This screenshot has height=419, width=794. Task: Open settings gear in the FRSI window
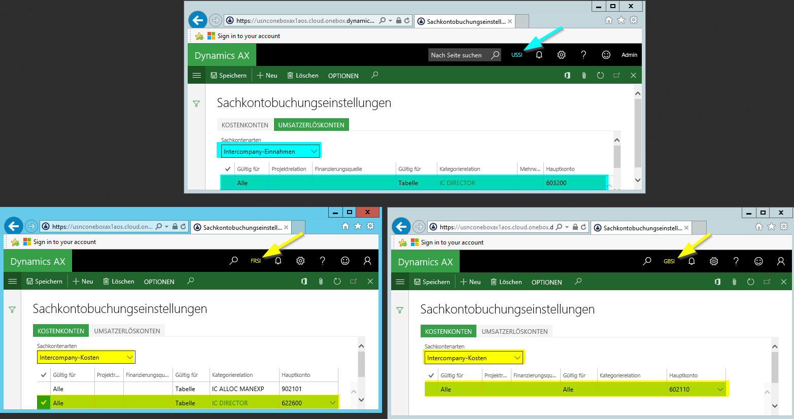coord(300,261)
